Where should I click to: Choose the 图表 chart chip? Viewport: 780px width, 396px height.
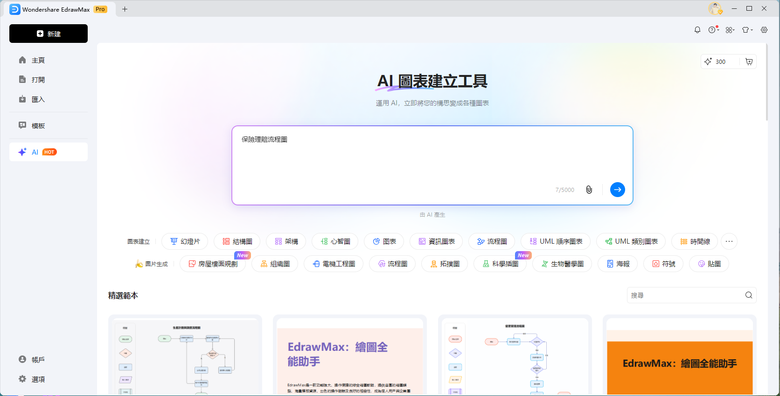pyautogui.click(x=384, y=241)
